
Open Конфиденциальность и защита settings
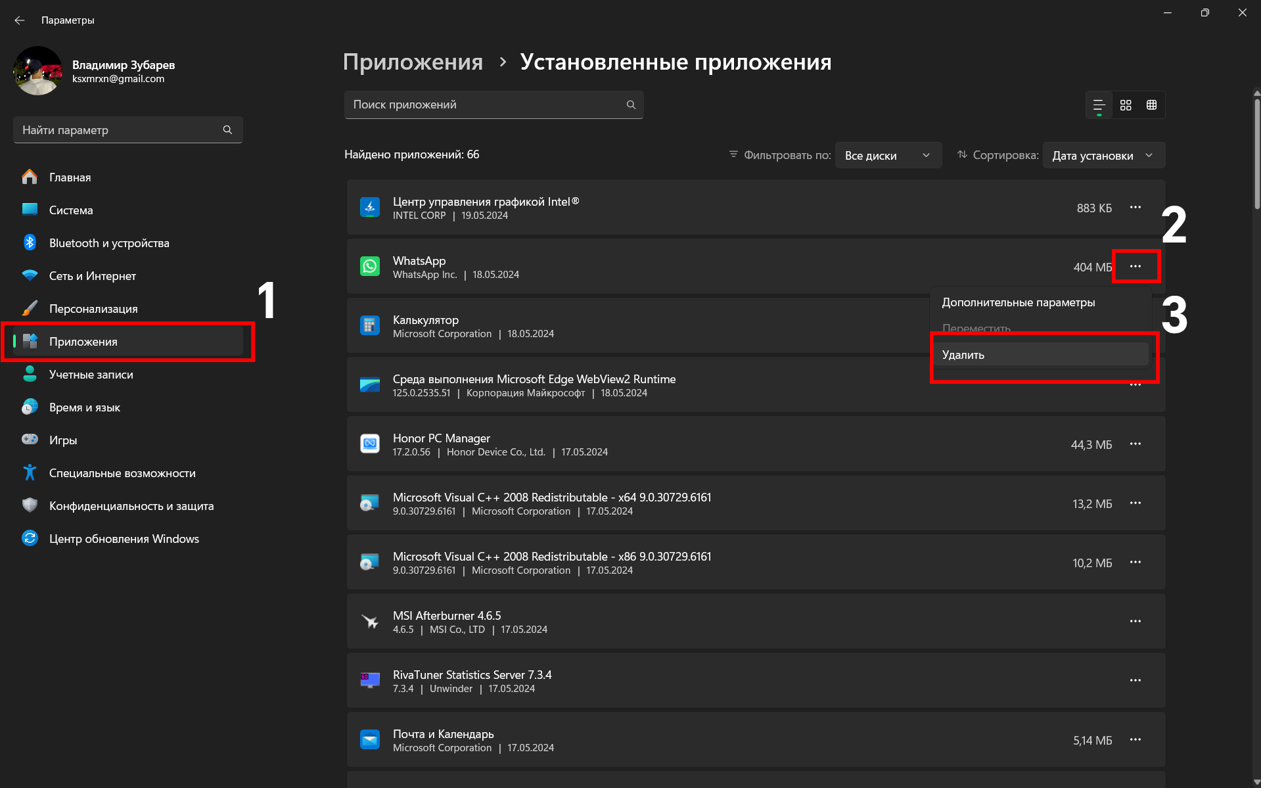click(128, 506)
